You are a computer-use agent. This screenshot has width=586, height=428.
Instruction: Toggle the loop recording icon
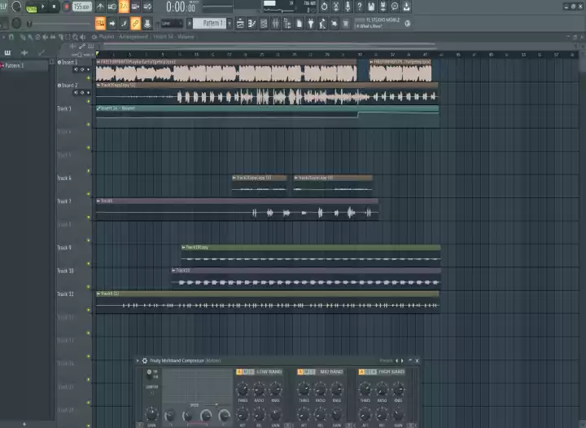point(147,7)
